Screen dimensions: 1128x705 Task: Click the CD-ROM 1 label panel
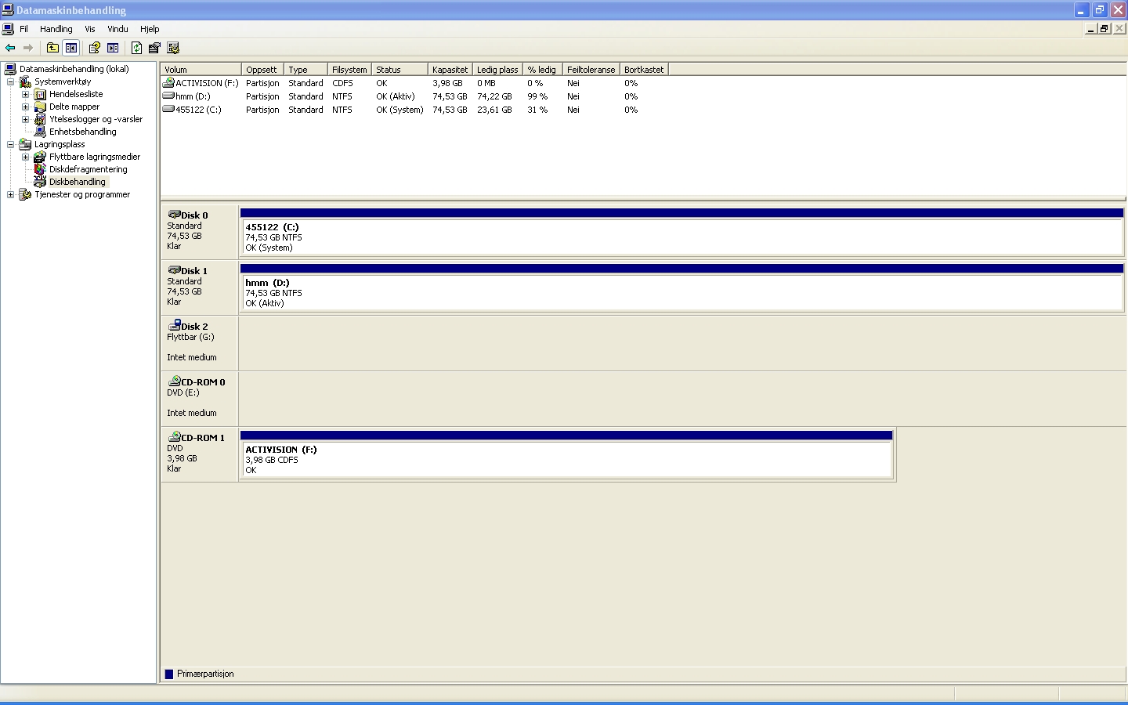(199, 454)
